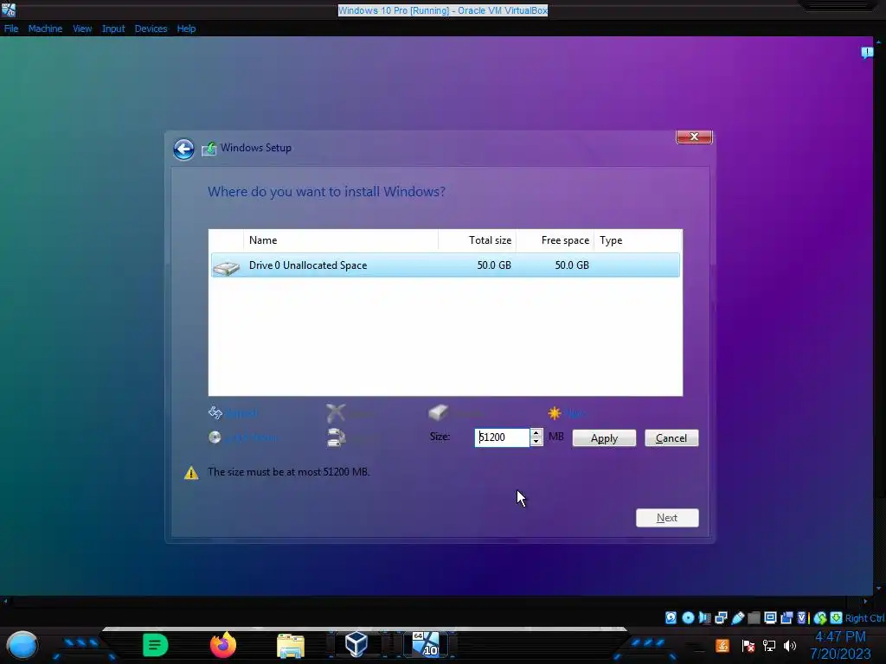The image size is (886, 664).
Task: Open the View menu
Action: pyautogui.click(x=82, y=29)
